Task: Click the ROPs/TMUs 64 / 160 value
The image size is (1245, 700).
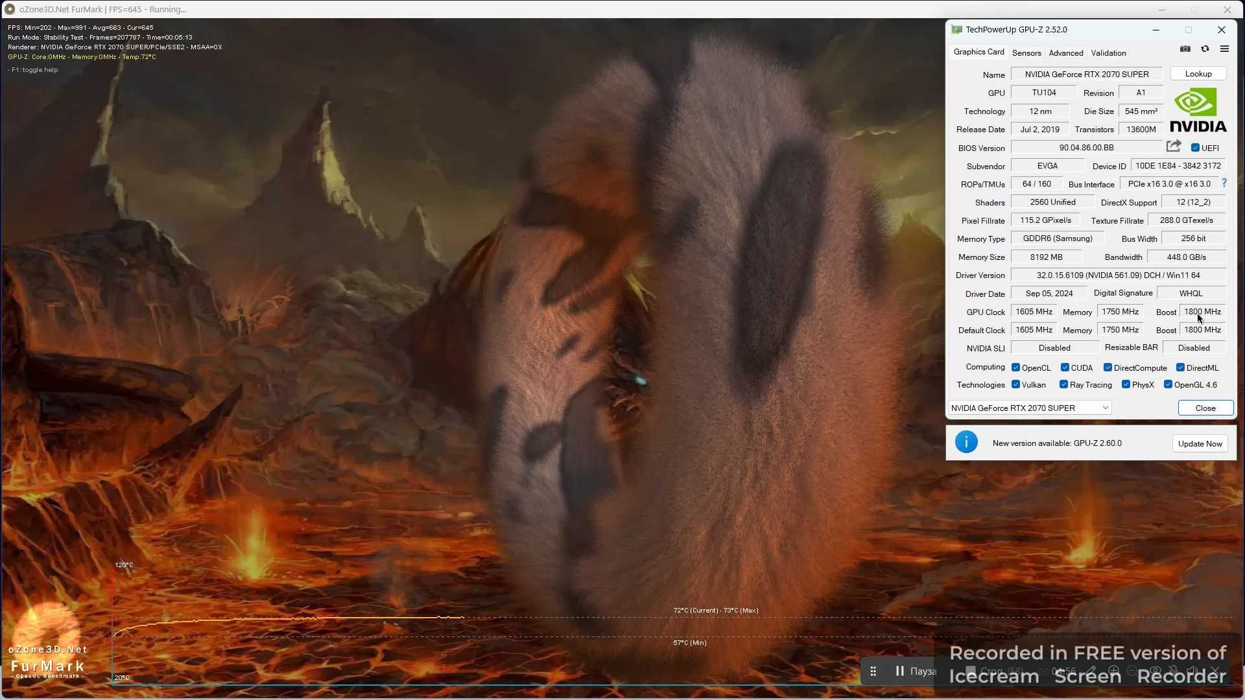Action: tap(1037, 184)
